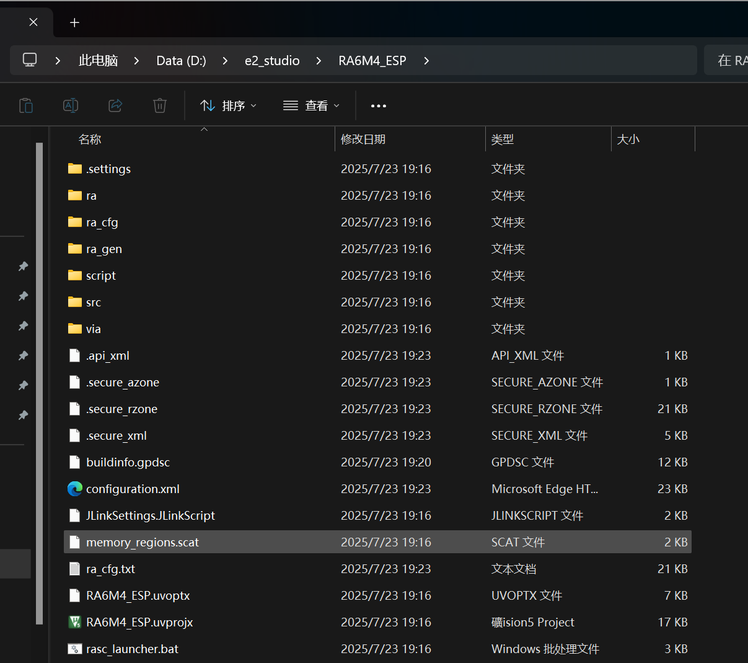Image resolution: width=748 pixels, height=663 pixels.
Task: Select the .secure_azone file name
Action: 123,382
